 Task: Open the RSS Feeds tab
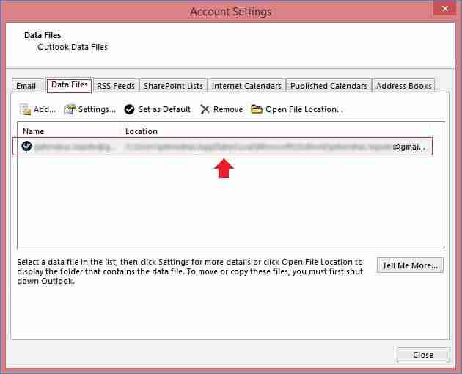116,86
